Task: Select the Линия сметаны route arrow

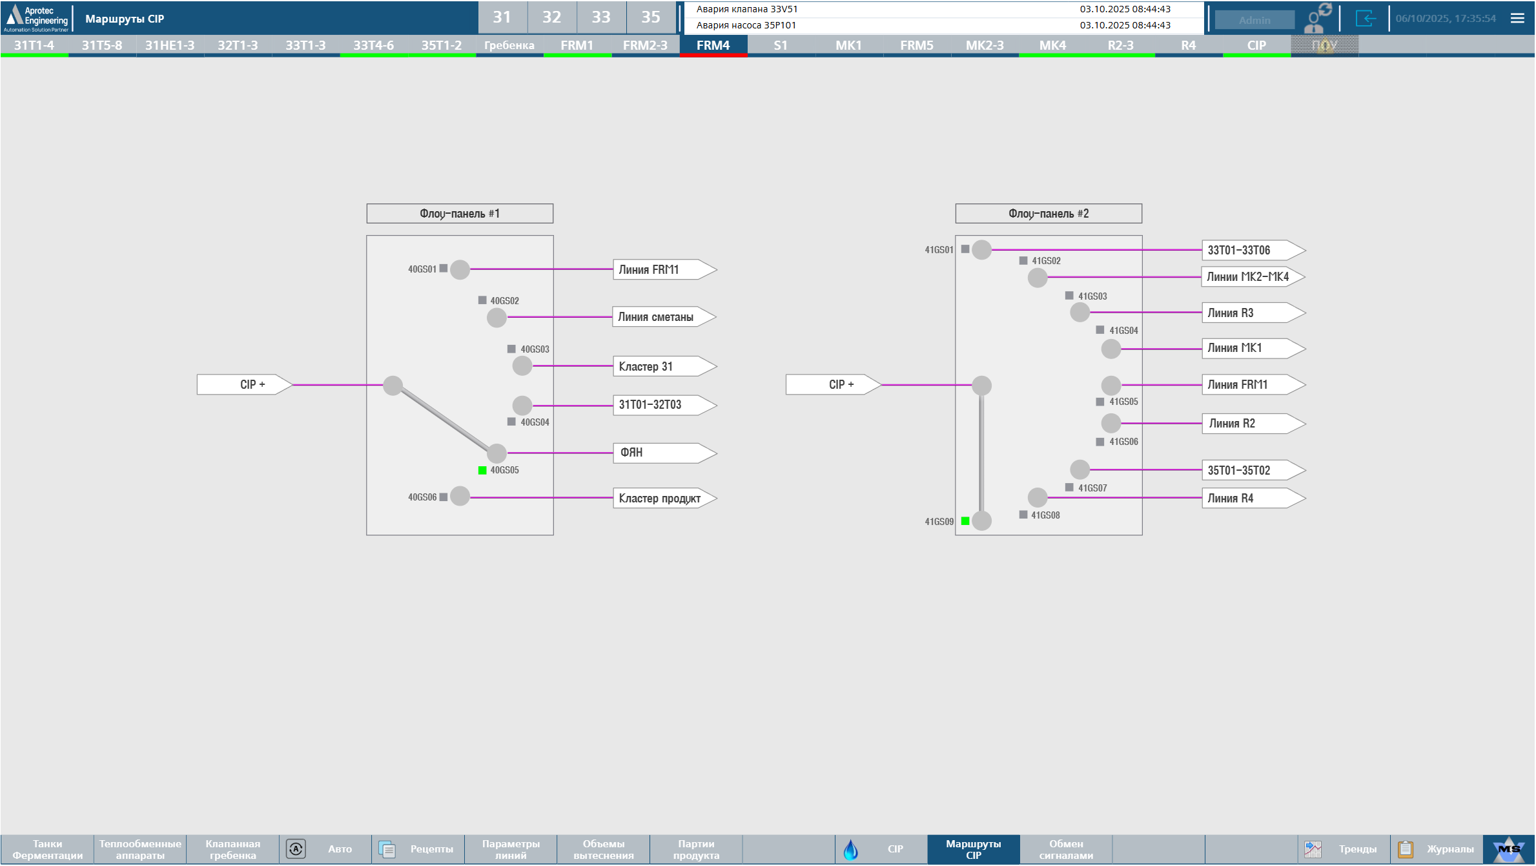Action: coord(664,317)
